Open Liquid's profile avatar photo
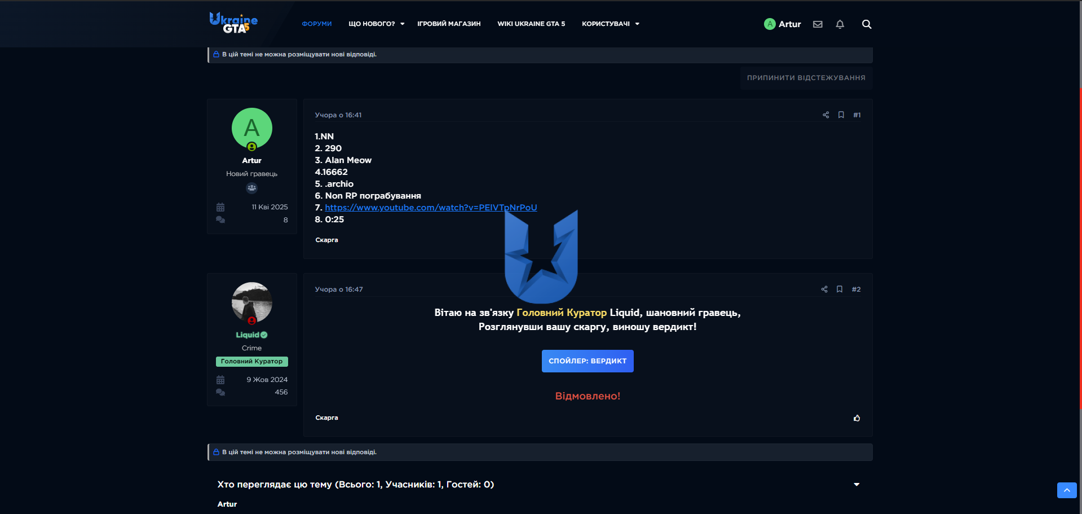Viewport: 1082px width, 514px height. [252, 302]
